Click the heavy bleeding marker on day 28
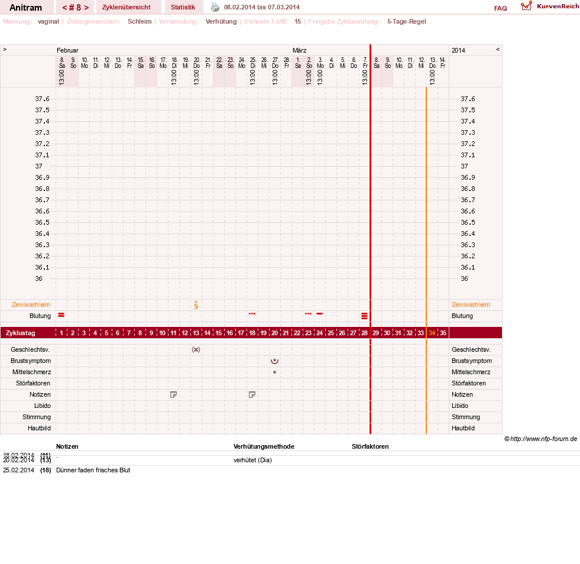 364,316
